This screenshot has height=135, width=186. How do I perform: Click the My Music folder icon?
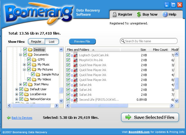coord(34,64)
